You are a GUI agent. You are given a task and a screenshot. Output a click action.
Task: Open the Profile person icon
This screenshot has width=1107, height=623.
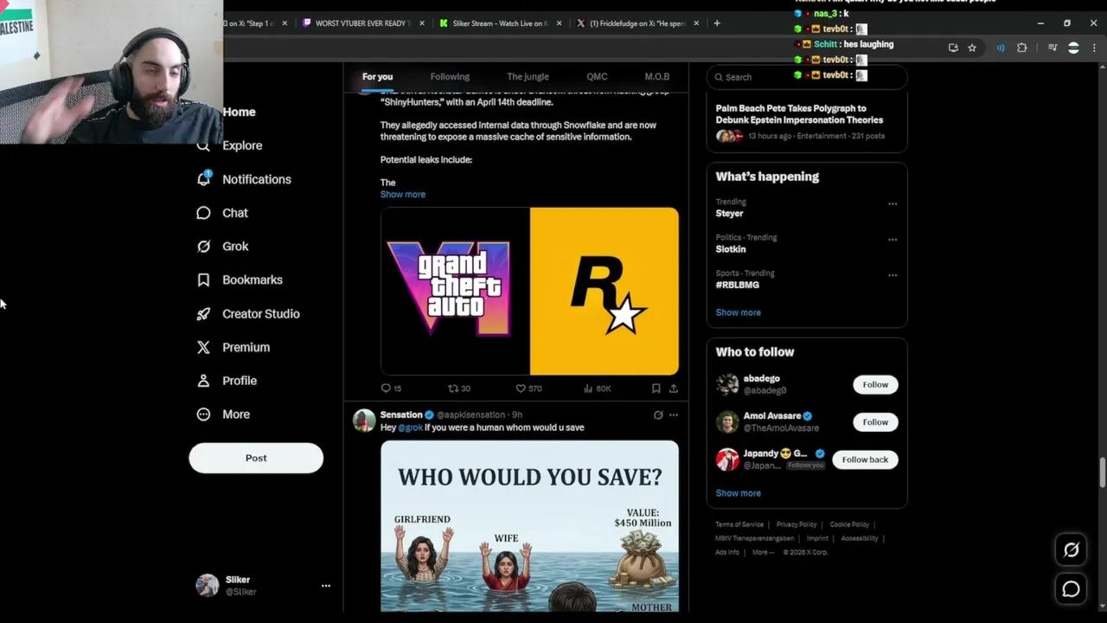coord(203,381)
